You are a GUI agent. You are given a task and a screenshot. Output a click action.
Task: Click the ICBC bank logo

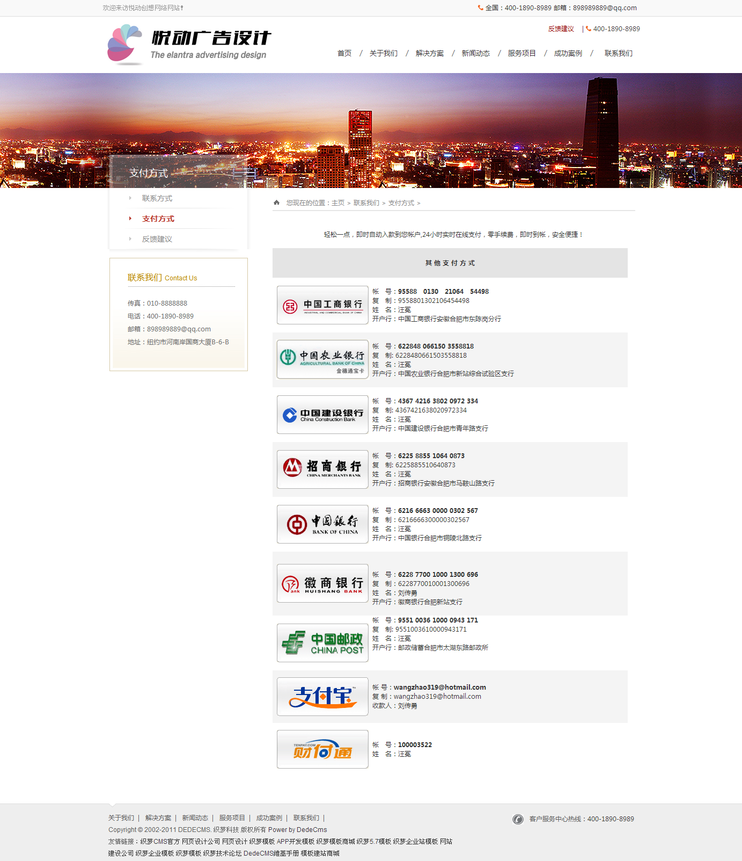tap(322, 305)
